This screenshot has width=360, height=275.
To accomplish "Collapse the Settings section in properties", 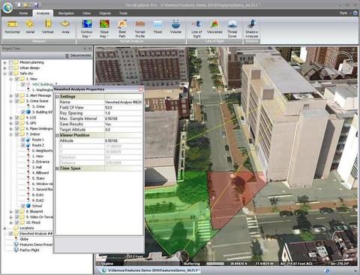I will coord(57,97).
